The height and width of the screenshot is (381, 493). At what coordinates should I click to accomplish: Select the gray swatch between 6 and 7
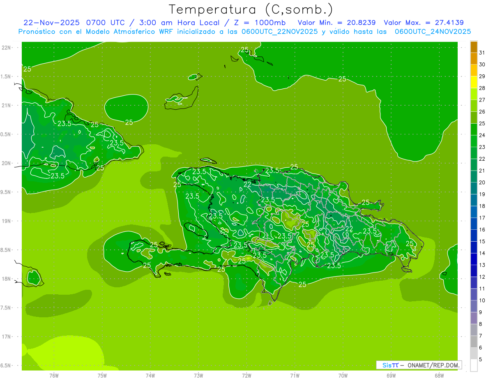(474, 342)
